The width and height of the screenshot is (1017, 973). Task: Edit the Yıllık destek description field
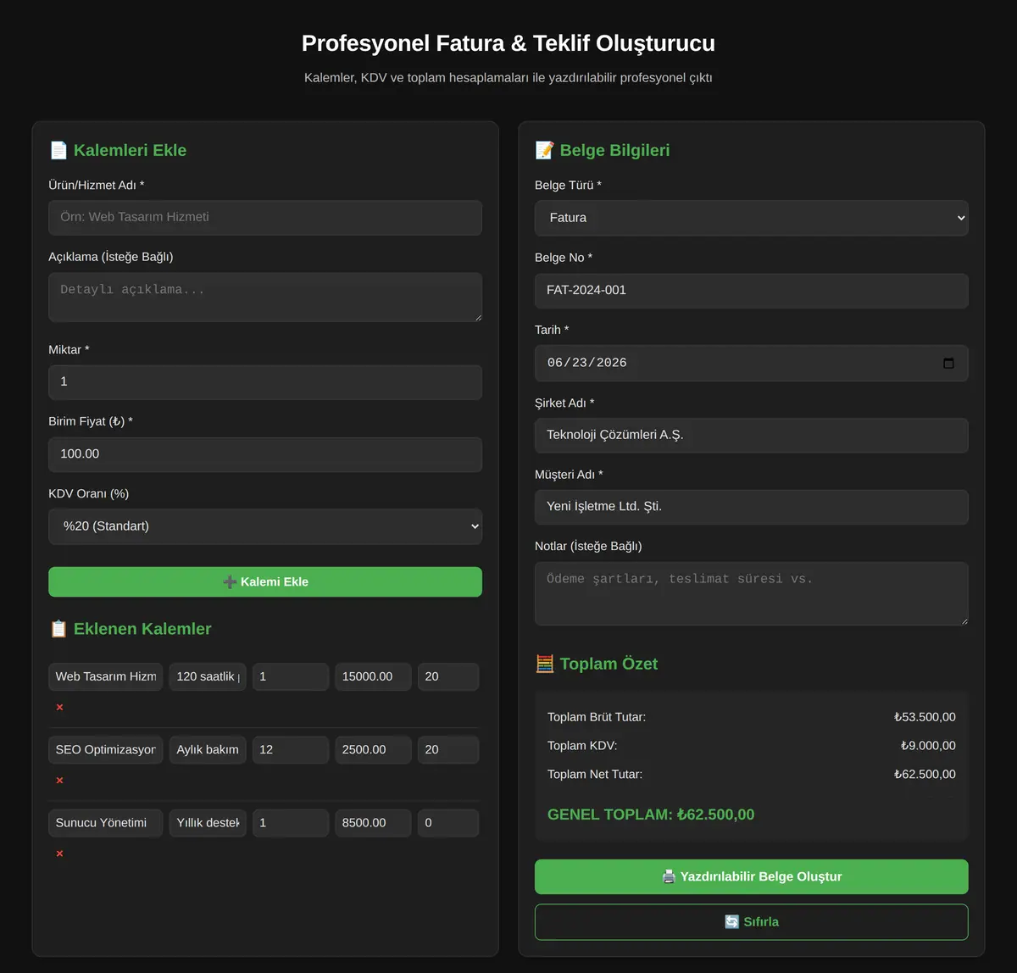click(x=208, y=823)
